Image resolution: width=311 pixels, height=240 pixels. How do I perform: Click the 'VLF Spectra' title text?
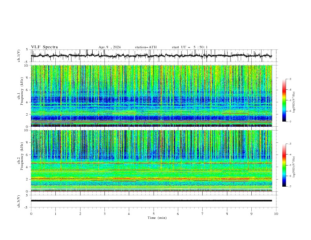tap(44, 47)
